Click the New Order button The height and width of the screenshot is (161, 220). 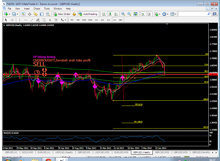62,14
